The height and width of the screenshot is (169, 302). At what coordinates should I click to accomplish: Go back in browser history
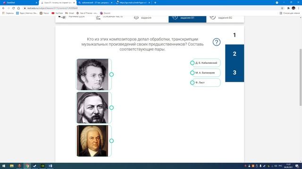[x=3, y=8]
